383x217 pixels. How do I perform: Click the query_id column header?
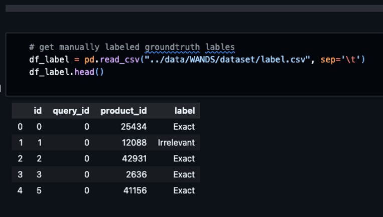[71, 111]
